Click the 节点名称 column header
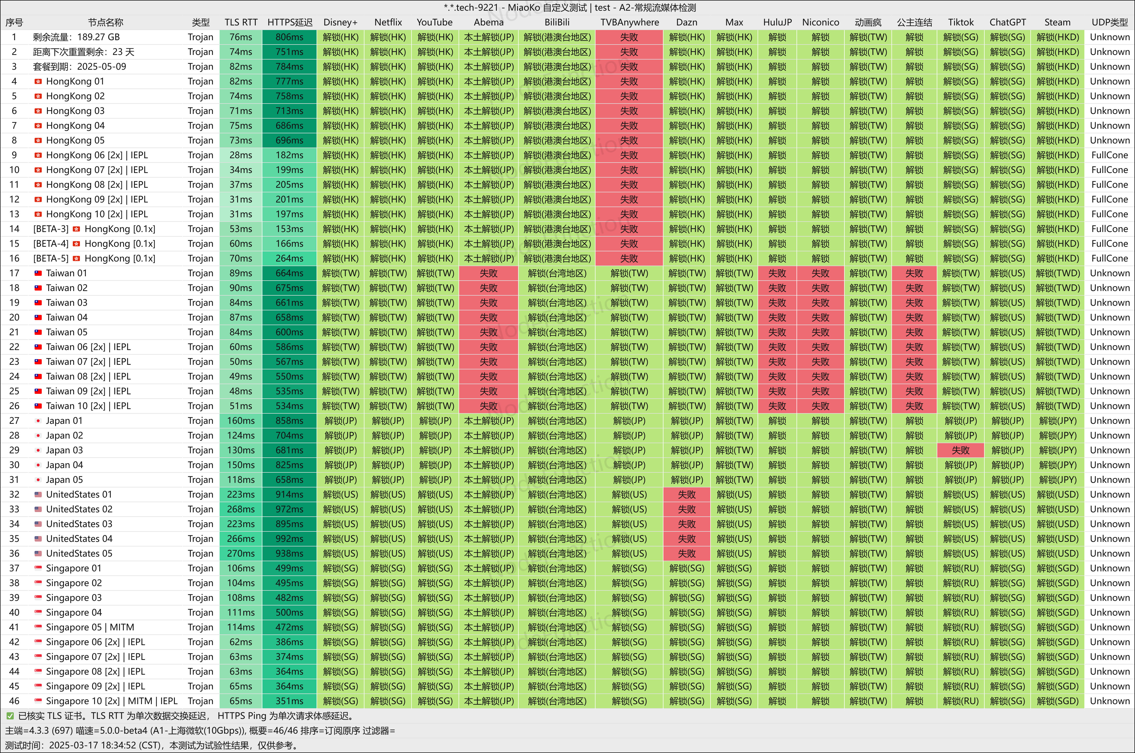This screenshot has height=753, width=1135. pos(106,23)
